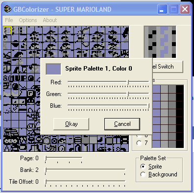Click the Green slider handle
This screenshot has height=193, width=194.
pyautogui.click(x=128, y=94)
